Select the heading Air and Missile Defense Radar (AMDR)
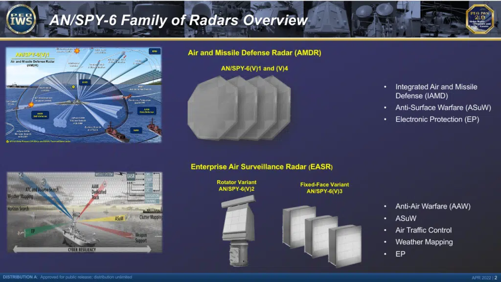Image resolution: width=501 pixels, height=282 pixels. [254, 53]
